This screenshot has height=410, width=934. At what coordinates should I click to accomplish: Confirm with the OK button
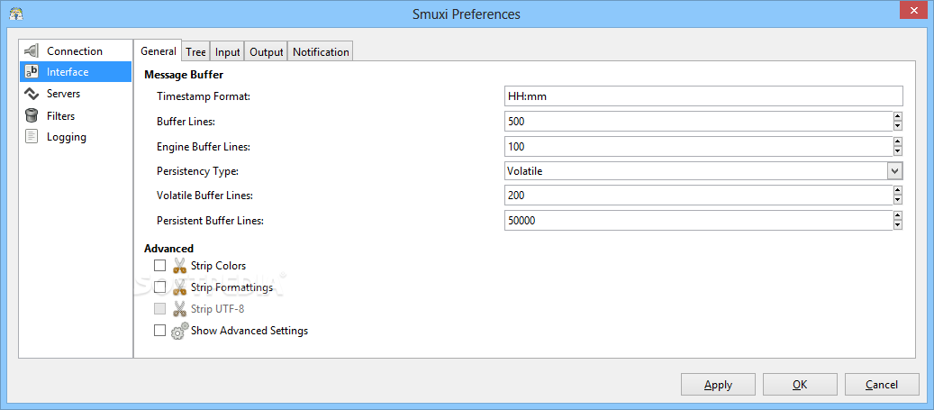pos(800,385)
